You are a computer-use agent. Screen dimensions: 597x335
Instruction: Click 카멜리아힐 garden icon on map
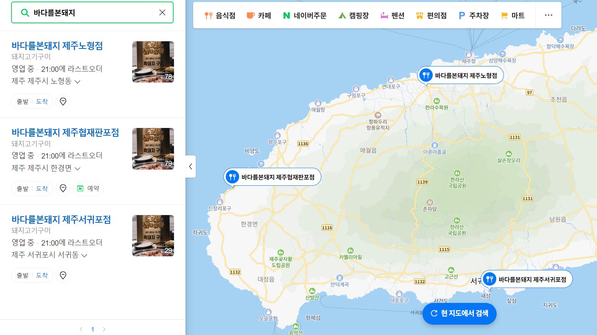point(350,251)
